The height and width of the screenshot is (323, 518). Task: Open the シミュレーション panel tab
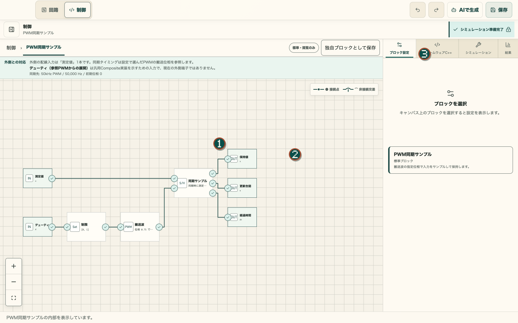click(478, 48)
